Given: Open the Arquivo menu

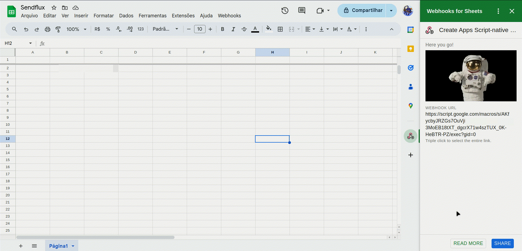Looking at the screenshot, I should 29,16.
